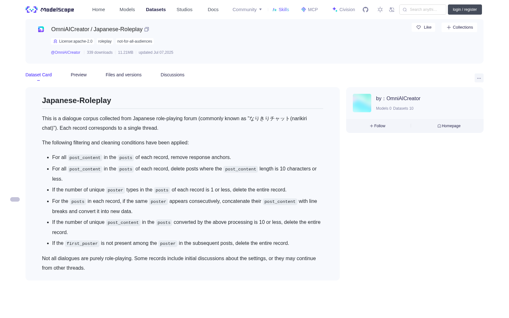
Task: Click the roleplay tag
Action: [105, 41]
